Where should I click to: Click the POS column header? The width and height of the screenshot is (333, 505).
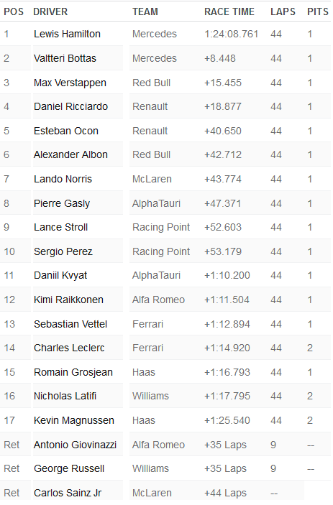[x=14, y=12]
